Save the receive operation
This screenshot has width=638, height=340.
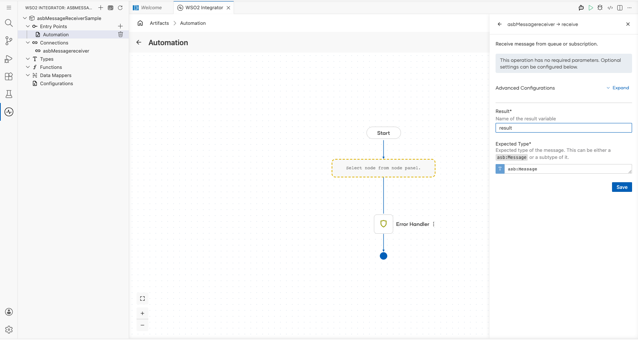[x=622, y=187]
